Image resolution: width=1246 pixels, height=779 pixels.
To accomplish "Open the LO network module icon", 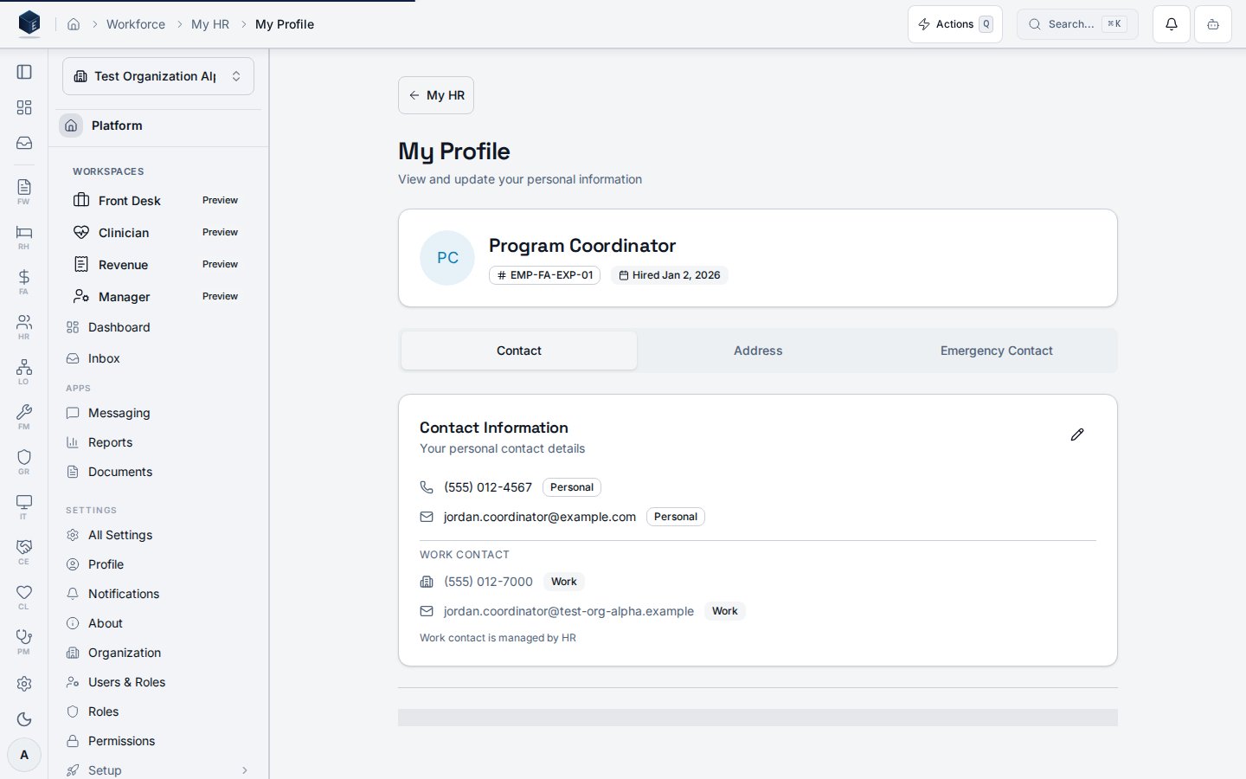I will pos(24,371).
